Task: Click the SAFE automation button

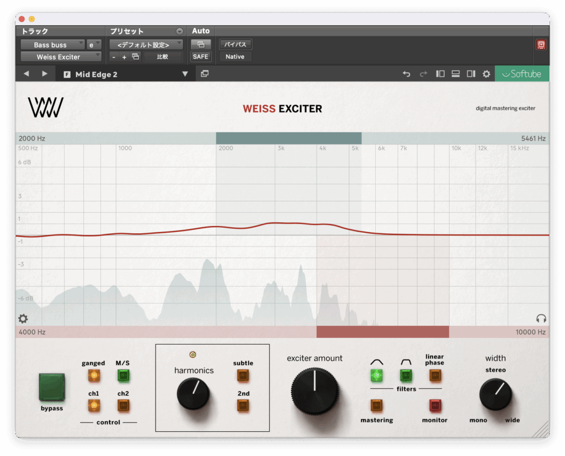Action: (201, 57)
